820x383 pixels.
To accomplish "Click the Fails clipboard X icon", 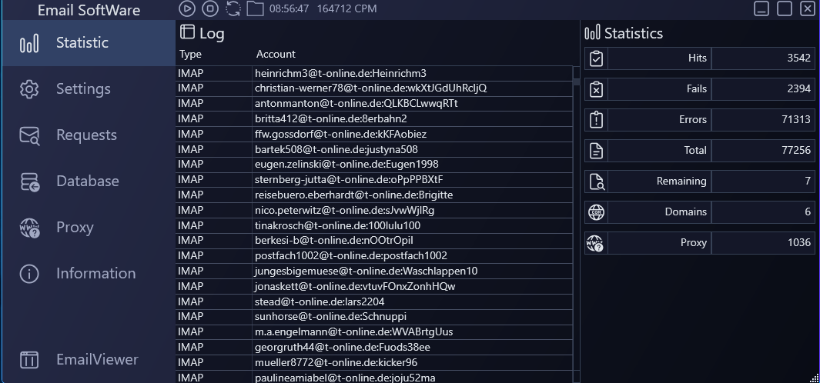I will [596, 89].
